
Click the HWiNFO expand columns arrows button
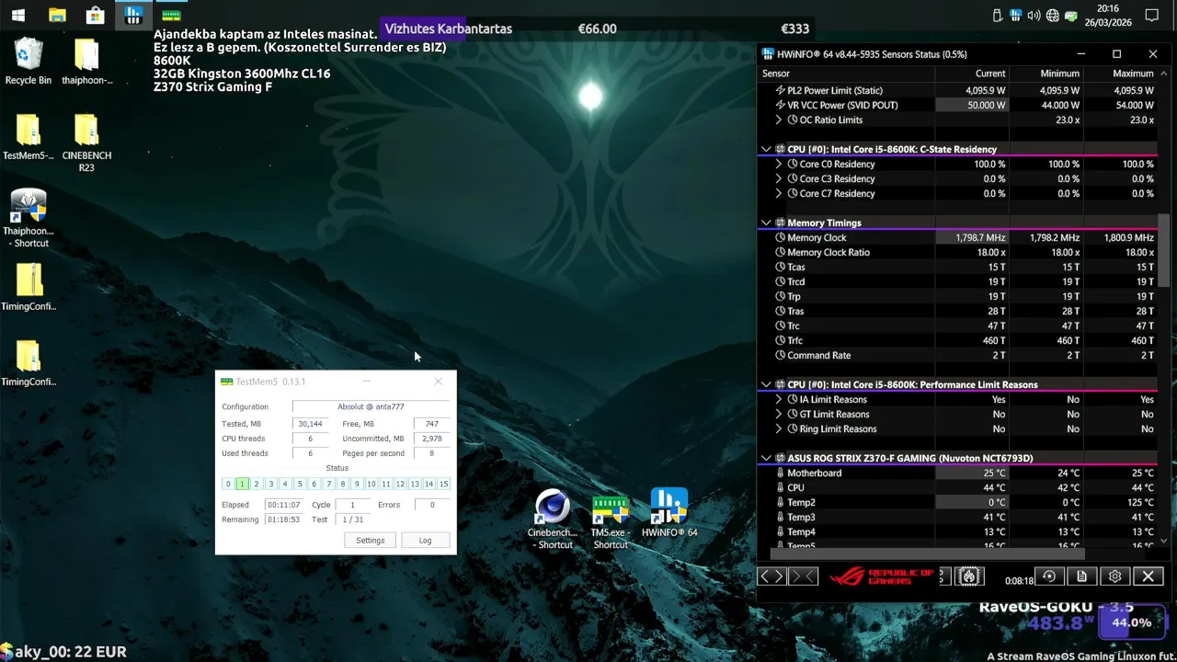(771, 576)
